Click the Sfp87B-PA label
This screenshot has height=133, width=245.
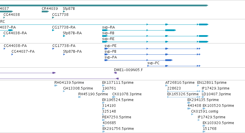point(72,52)
